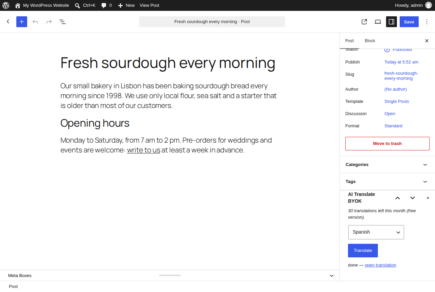Click Move to trash
Screen dimensions: 435x292
(x=387, y=144)
